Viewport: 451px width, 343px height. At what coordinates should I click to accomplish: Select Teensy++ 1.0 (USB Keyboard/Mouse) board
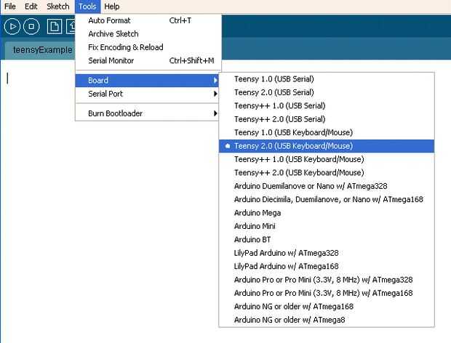tap(327, 159)
